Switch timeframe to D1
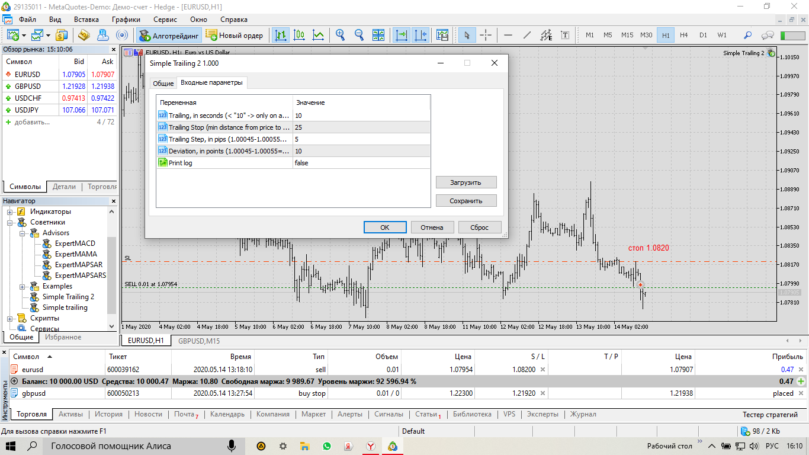Viewport: 809px width, 455px height. [x=703, y=35]
